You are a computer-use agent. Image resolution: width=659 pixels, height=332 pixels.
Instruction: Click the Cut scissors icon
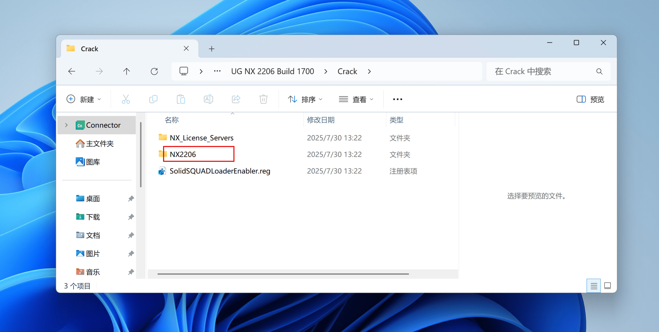pos(126,99)
